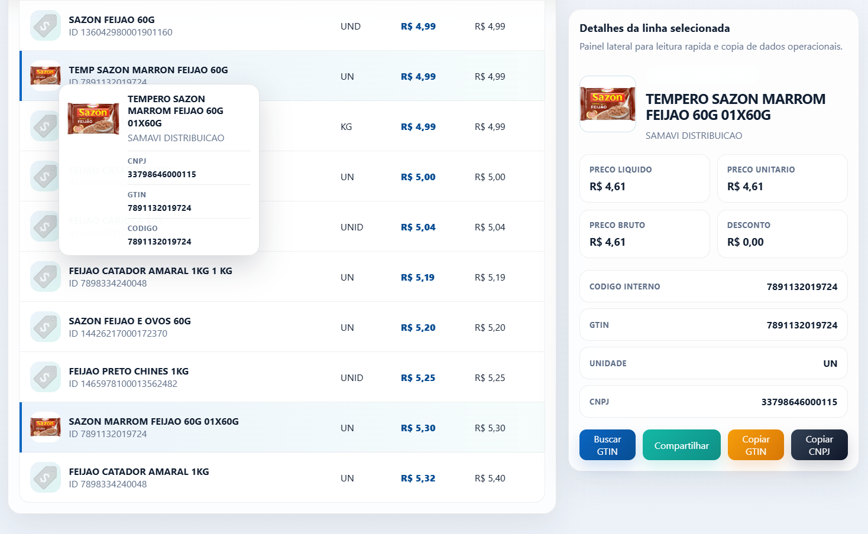
Task: Select the FEIJAO PRETO CHINES 1KG row
Action: [282, 377]
